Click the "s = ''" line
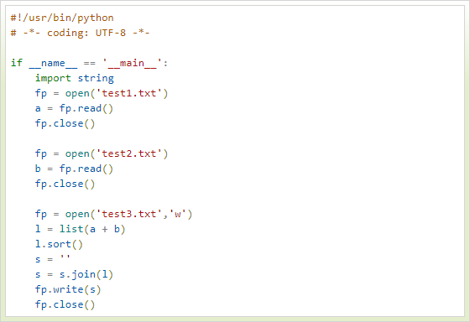The image size is (470, 322). coord(53,259)
